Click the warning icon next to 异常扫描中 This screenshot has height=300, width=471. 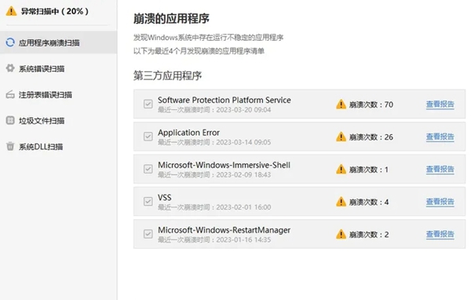coord(11,11)
